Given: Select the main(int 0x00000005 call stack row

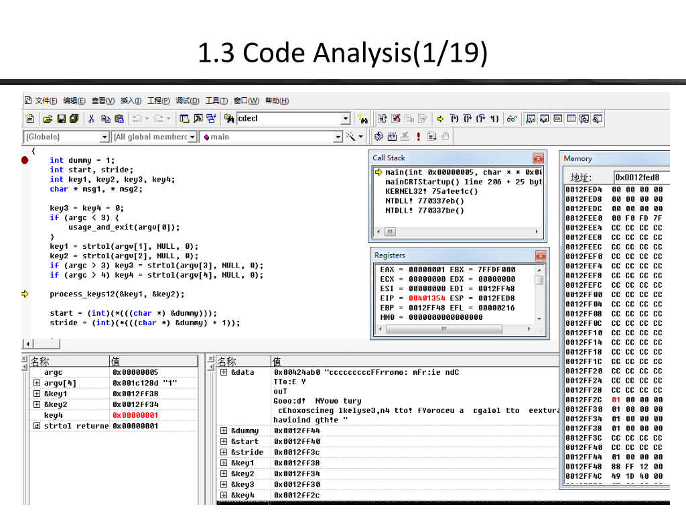Looking at the screenshot, I should pos(458,172).
